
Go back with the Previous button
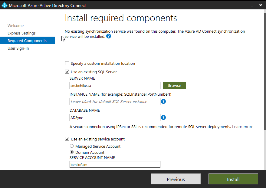click(x=176, y=179)
